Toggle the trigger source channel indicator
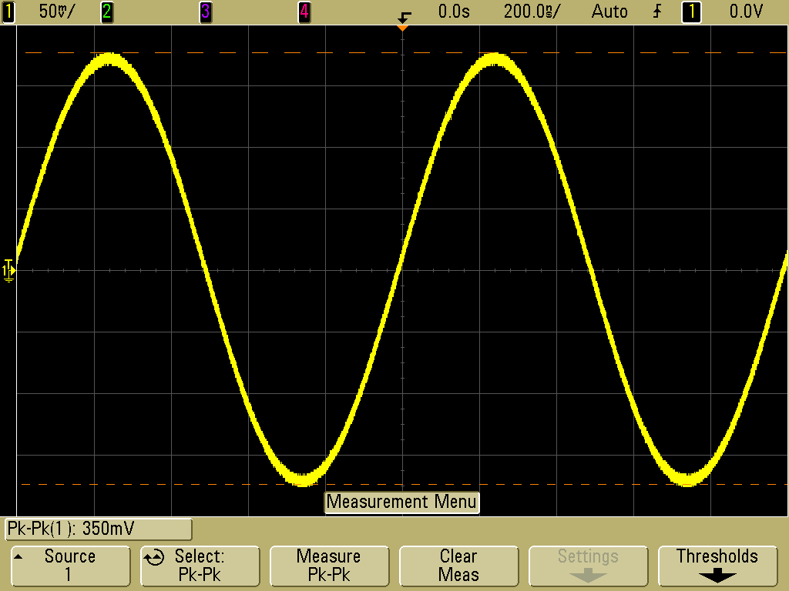This screenshot has height=591, width=789. 691,12
